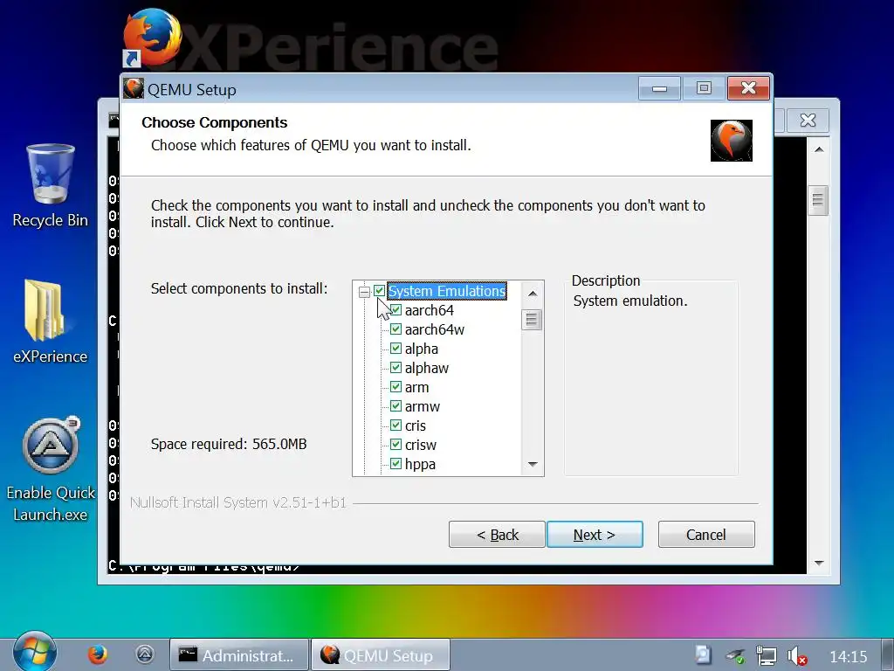The image size is (894, 671).
Task: Click the component list scroll-down arrow
Action: (x=533, y=464)
